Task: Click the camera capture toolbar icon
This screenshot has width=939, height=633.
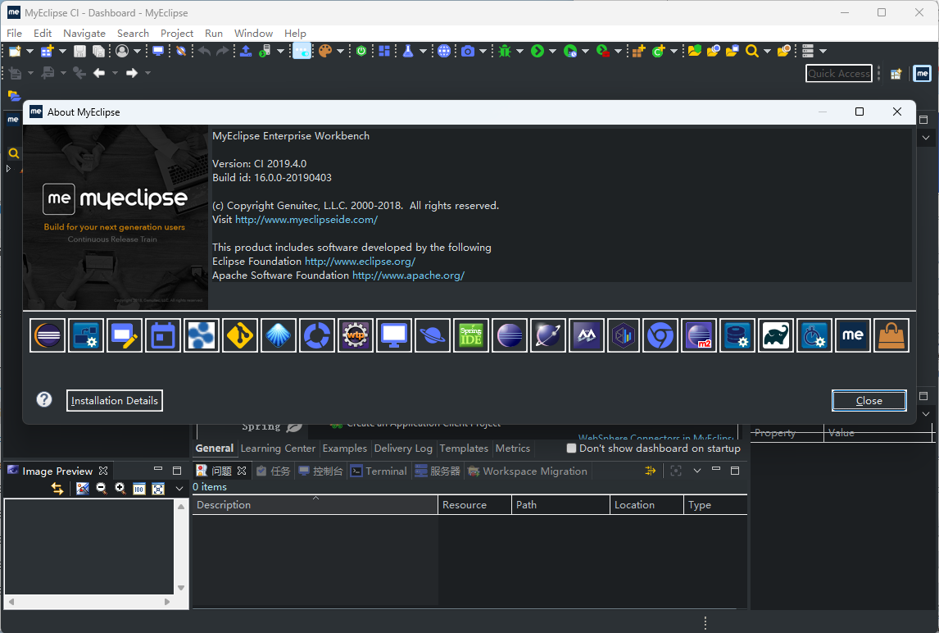Action: click(x=468, y=52)
